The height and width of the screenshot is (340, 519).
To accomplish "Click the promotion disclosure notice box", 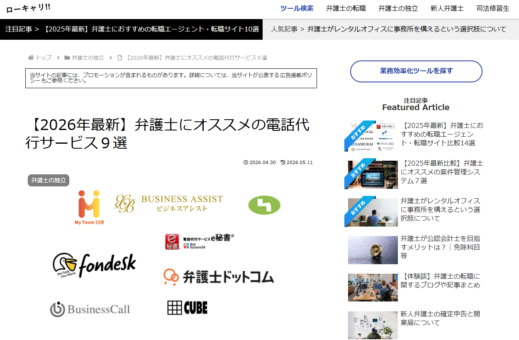I will coord(171,78).
